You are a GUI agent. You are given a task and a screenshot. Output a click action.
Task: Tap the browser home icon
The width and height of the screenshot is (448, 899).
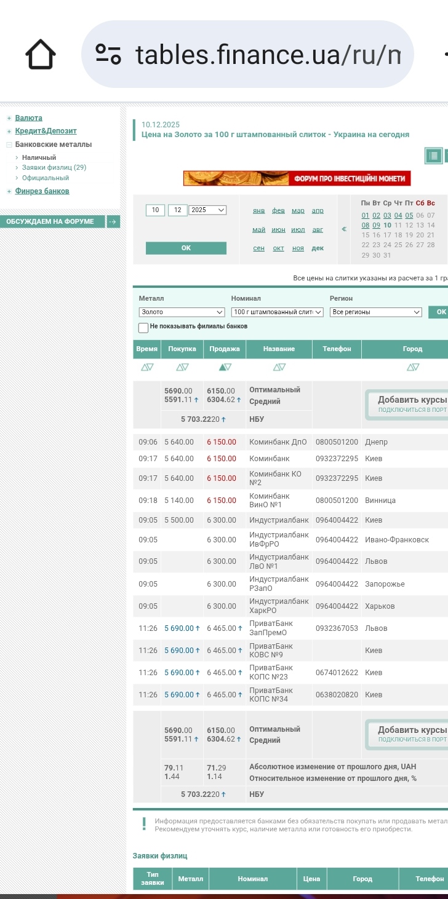pyautogui.click(x=41, y=55)
